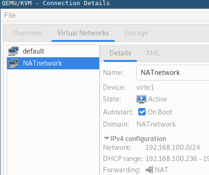This screenshot has width=209, height=175.
Task: Click the device value virbr1
Action: point(145,87)
